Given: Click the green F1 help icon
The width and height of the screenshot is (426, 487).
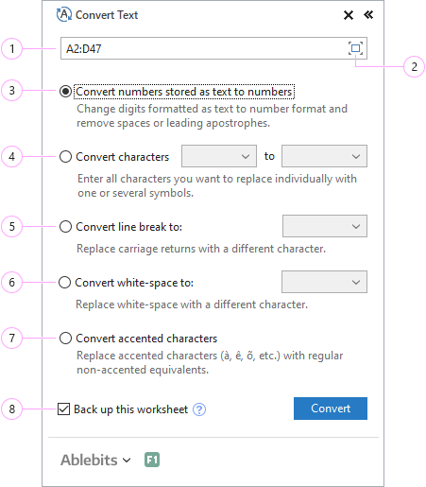Looking at the screenshot, I should 152,460.
